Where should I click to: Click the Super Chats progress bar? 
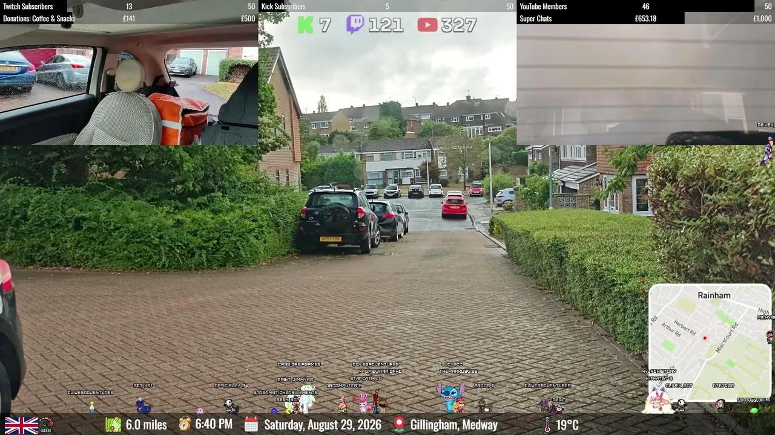[645, 18]
